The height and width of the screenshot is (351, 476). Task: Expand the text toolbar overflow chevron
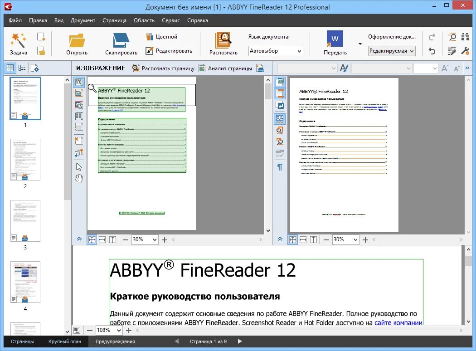pyautogui.click(x=467, y=68)
